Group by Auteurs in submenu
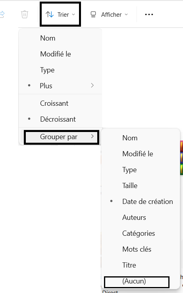The height and width of the screenshot is (293, 183). tap(141, 217)
